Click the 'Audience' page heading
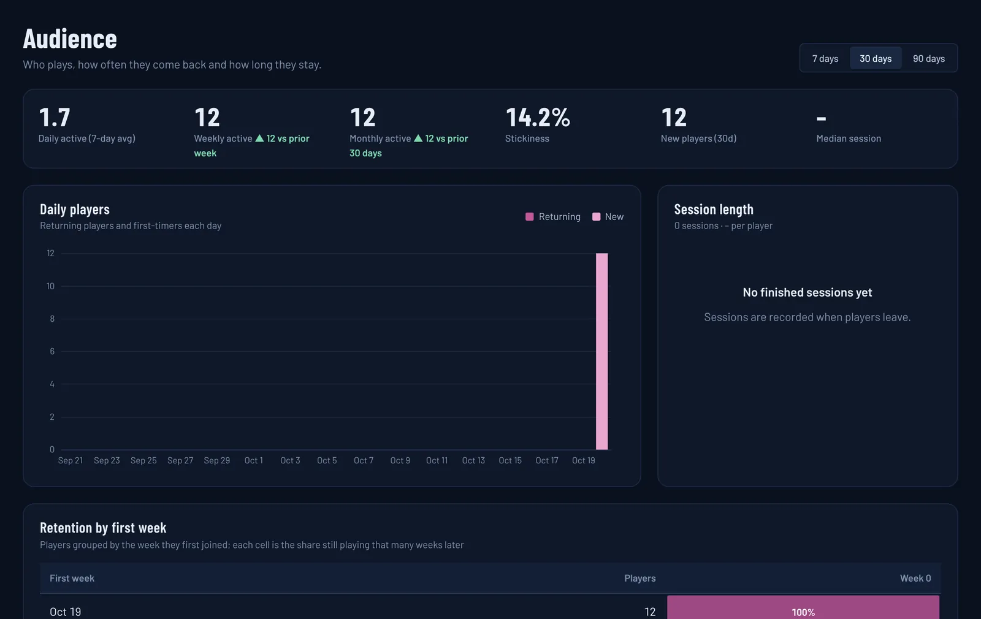The width and height of the screenshot is (981, 619). click(x=70, y=39)
